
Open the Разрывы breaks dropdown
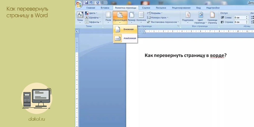[x=155, y=13]
